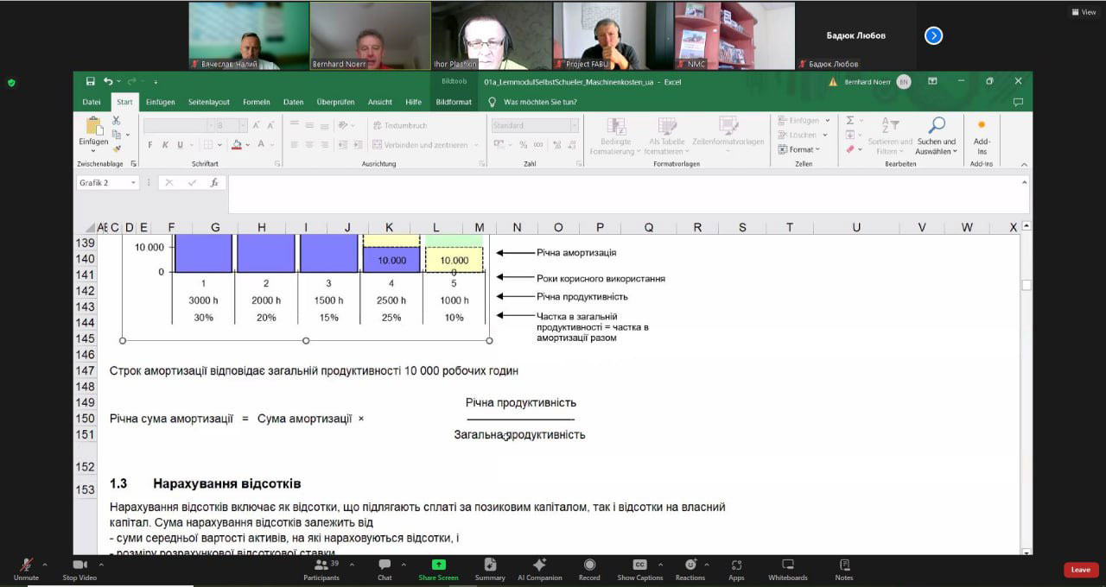The image size is (1106, 587).
Task: Toggle italic K formatting button
Action: click(x=164, y=145)
